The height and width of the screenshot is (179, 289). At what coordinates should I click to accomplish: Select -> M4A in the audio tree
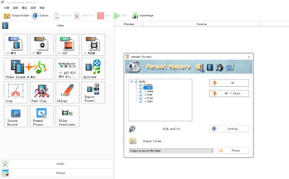tap(148, 95)
